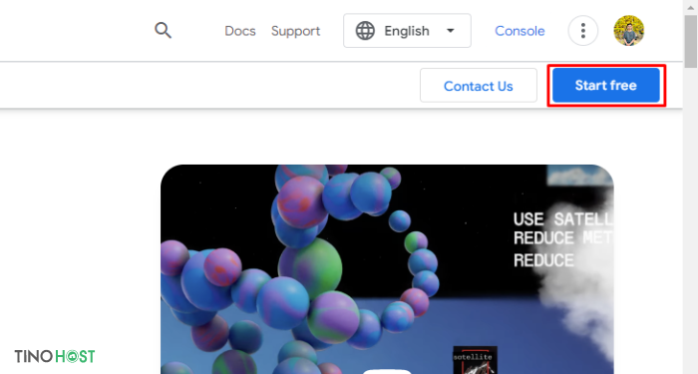Click the colorful spheres hero image
This screenshot has width=698, height=374.
[x=387, y=269]
